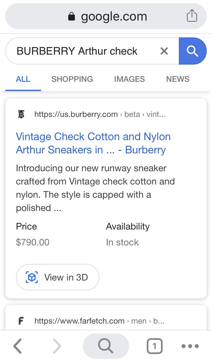Image resolution: width=212 pixels, height=362 pixels.
Task: Open the three-dot more menu
Action: point(190,346)
